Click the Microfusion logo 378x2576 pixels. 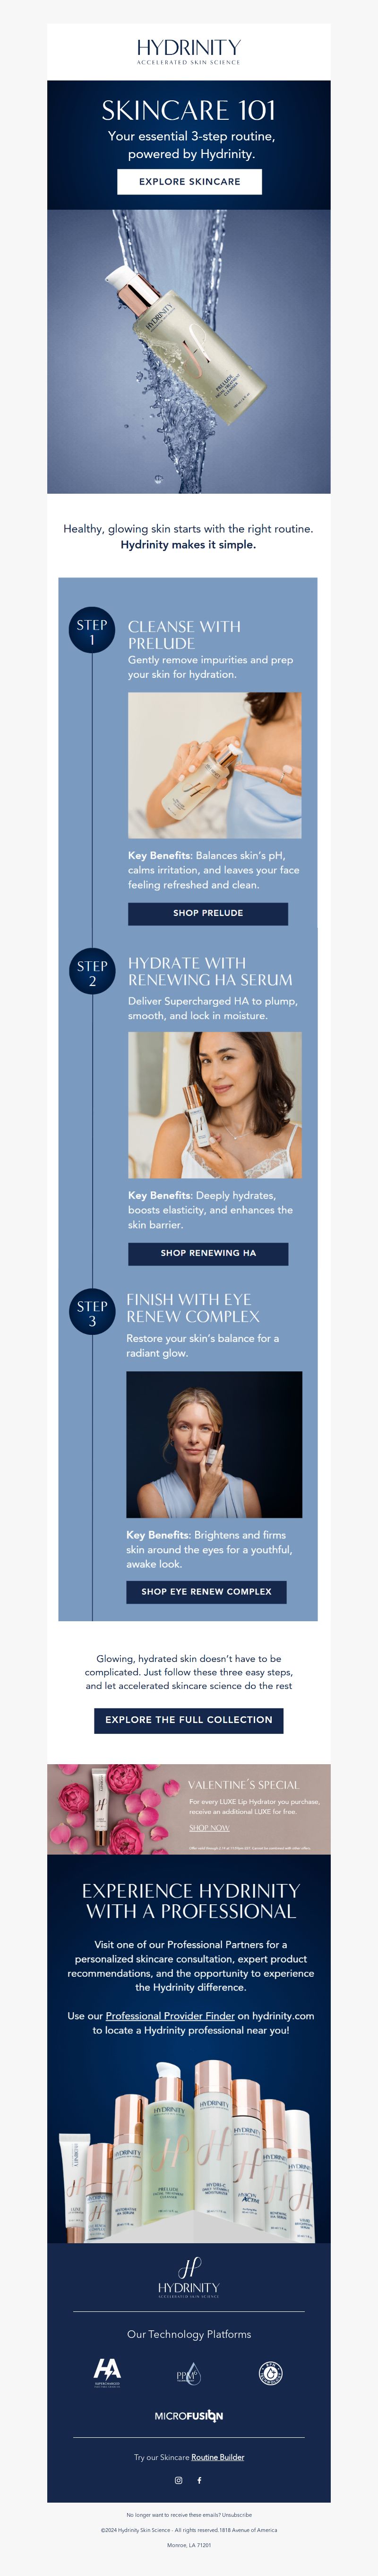[x=189, y=2415]
